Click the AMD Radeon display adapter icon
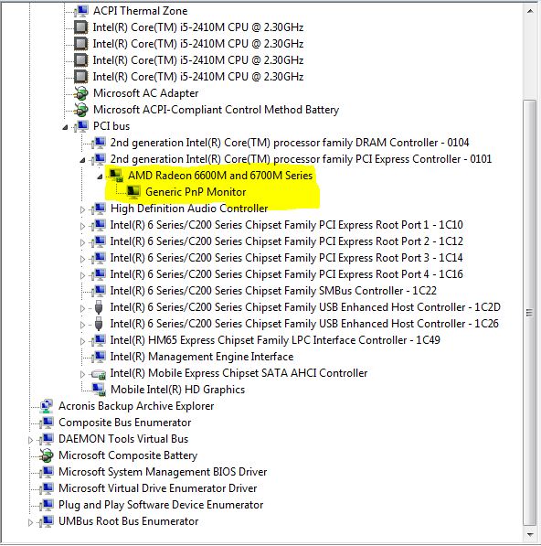 (116, 176)
